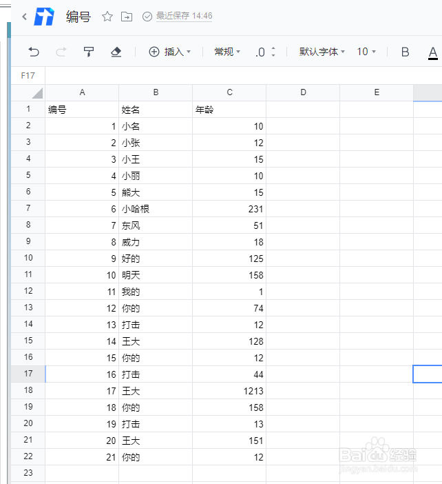
Task: Open the 默认字体 font dropdown
Action: pyautogui.click(x=322, y=52)
